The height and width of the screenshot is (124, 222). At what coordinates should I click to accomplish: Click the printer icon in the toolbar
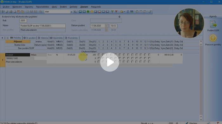(11, 12)
